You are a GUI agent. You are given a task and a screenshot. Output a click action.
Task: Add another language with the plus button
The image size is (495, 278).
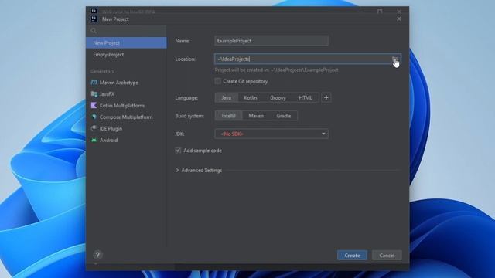[326, 98]
